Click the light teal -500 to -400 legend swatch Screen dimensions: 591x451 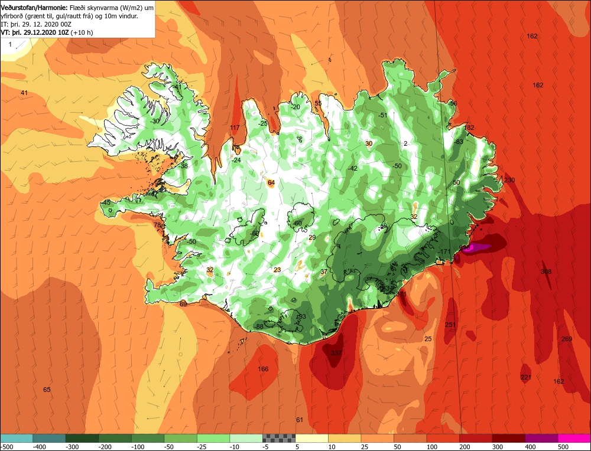click(x=17, y=438)
